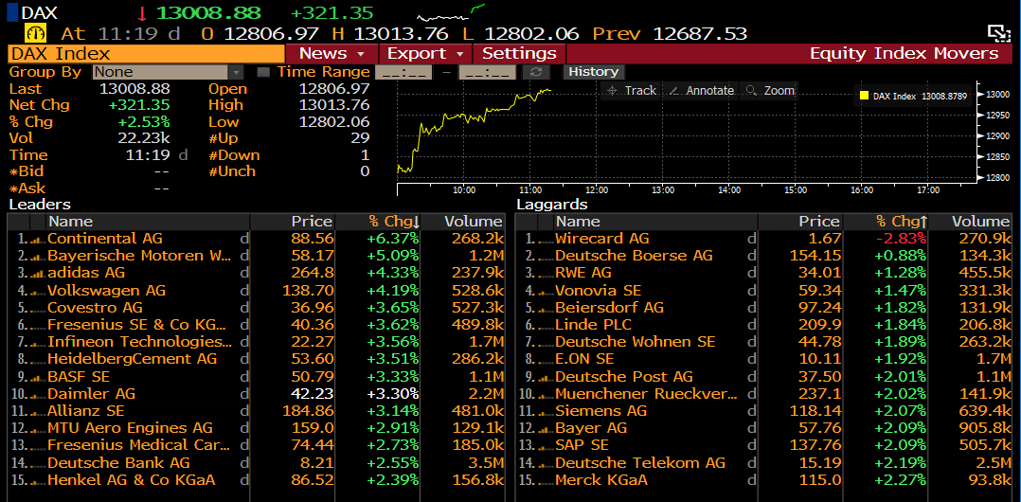Select Merck KGaA row name
This screenshot has width=1021, height=502.
coord(601,480)
